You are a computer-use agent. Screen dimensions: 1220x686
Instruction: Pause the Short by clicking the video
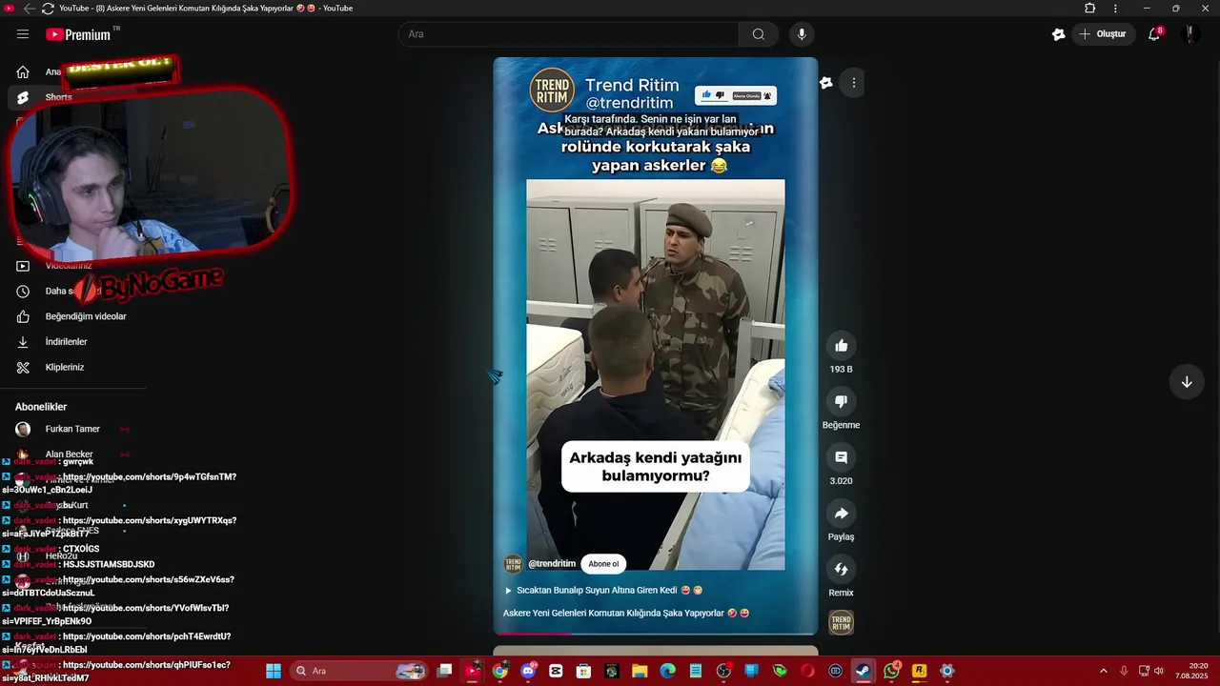[656, 374]
